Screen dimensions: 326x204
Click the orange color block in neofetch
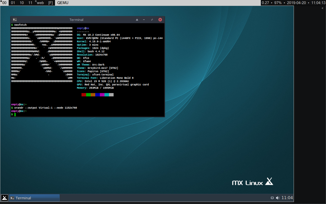pos(93,95)
